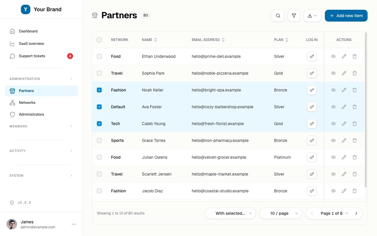
Task: View Caleb Young with eye icon
Action: click(x=333, y=124)
